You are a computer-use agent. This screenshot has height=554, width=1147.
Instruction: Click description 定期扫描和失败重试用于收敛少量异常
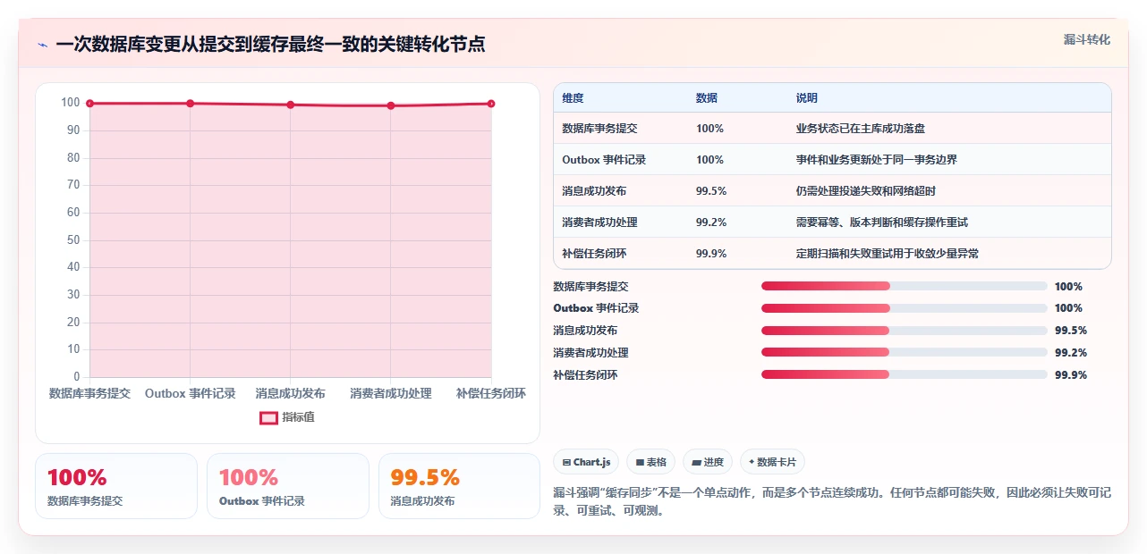888,254
